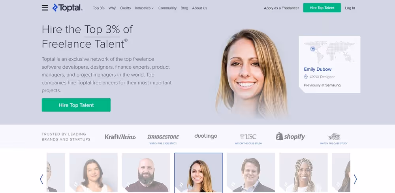Screen dimensions: 395x193
Task: Expand the Industries dropdown
Action: [144, 8]
